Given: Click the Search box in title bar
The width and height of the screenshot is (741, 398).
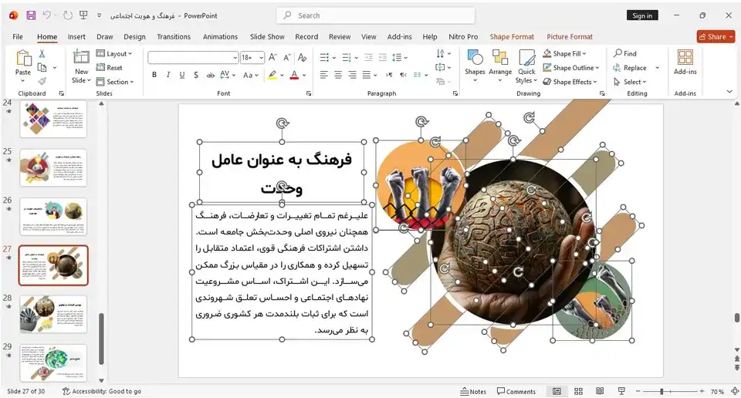Looking at the screenshot, I should click(375, 15).
